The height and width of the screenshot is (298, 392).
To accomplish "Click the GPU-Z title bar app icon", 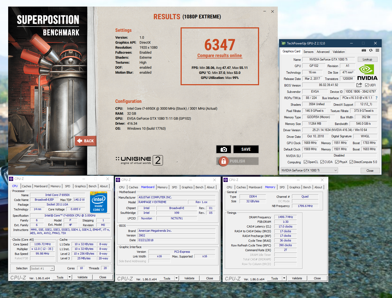I will tap(284, 43).
